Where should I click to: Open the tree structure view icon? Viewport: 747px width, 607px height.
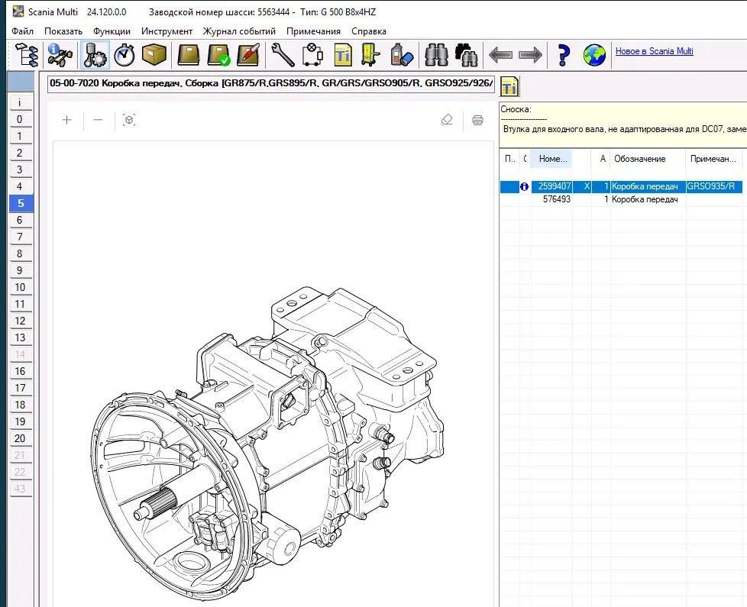tap(27, 55)
